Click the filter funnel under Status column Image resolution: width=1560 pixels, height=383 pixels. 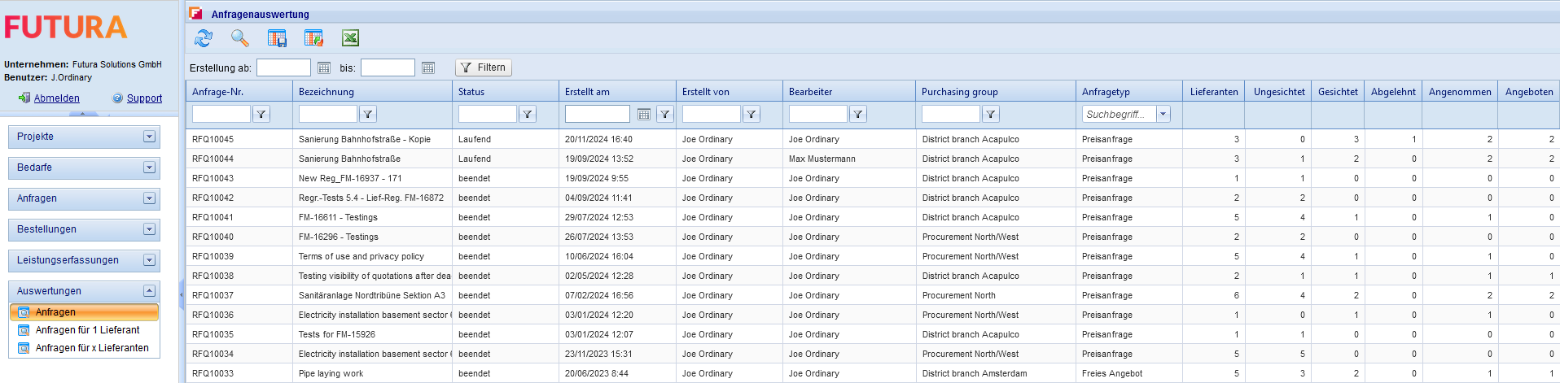click(x=528, y=115)
